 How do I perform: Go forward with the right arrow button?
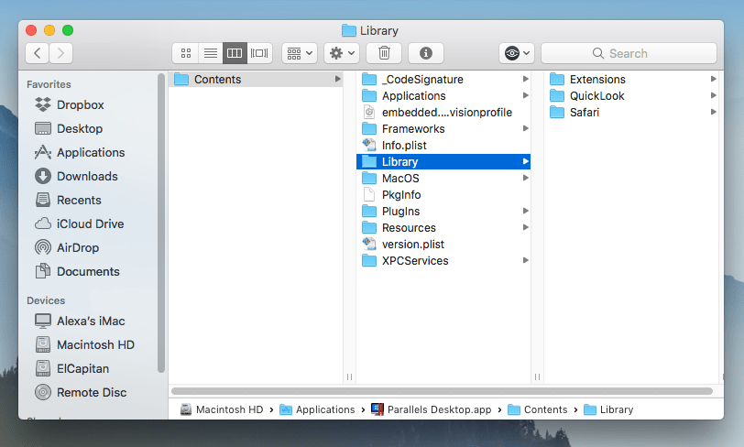tap(60, 53)
